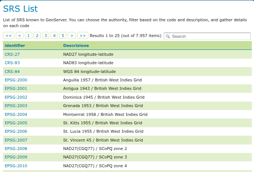Go to previous results page
Screen dimensions: 254x172
[19, 36]
